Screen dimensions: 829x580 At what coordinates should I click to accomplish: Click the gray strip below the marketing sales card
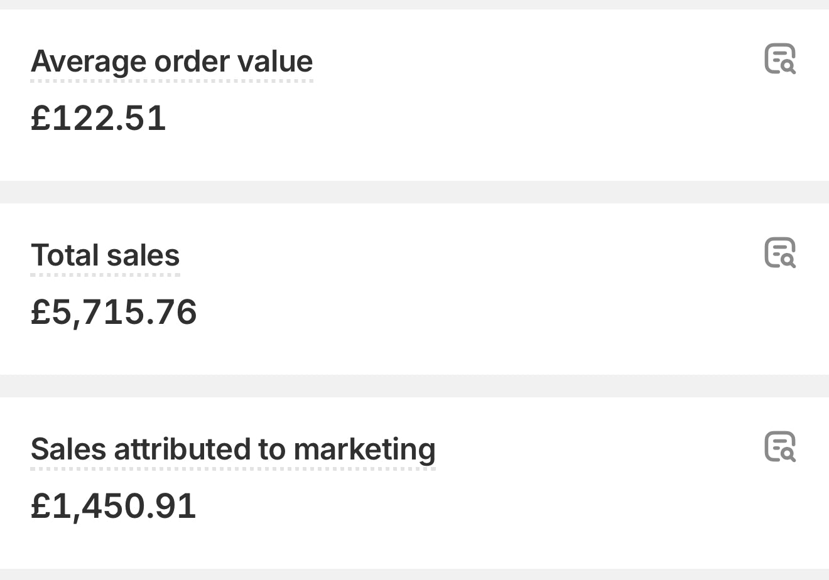tap(414, 574)
